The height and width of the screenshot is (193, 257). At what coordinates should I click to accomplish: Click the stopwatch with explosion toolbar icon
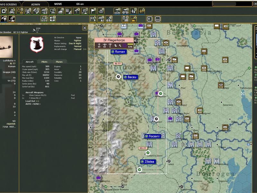pos(20,11)
